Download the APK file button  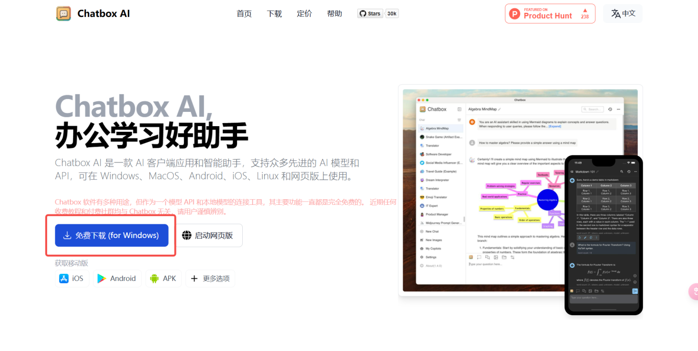point(164,278)
